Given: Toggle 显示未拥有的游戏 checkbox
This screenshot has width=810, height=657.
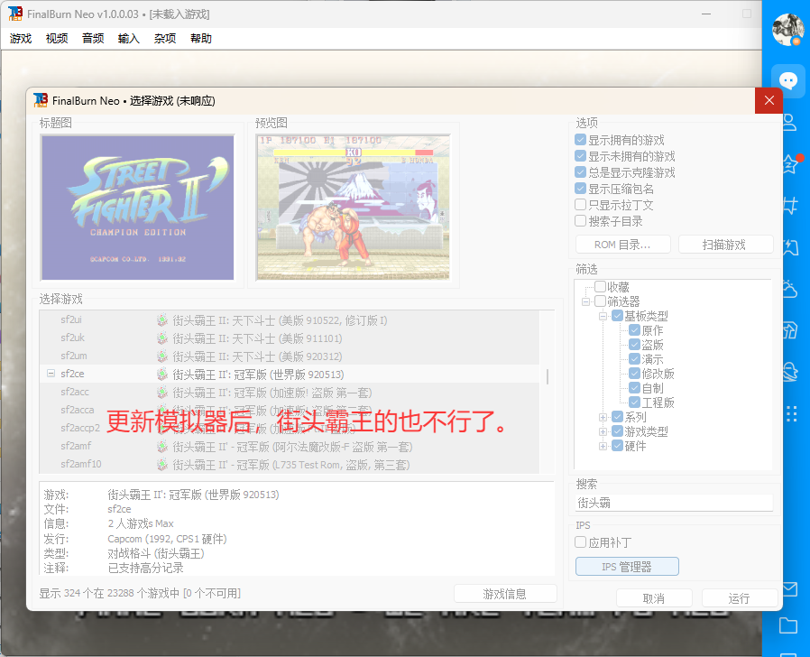Looking at the screenshot, I should pyautogui.click(x=580, y=156).
